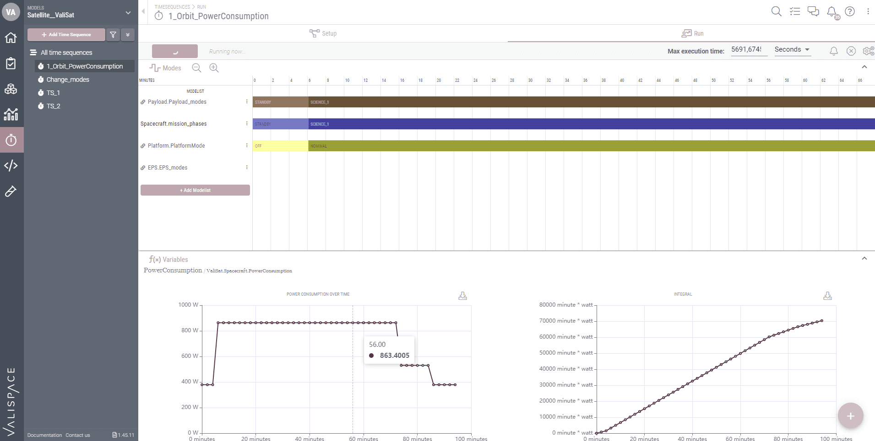The width and height of the screenshot is (875, 441).
Task: Open the home icon in sidebar
Action: [x=11, y=38]
